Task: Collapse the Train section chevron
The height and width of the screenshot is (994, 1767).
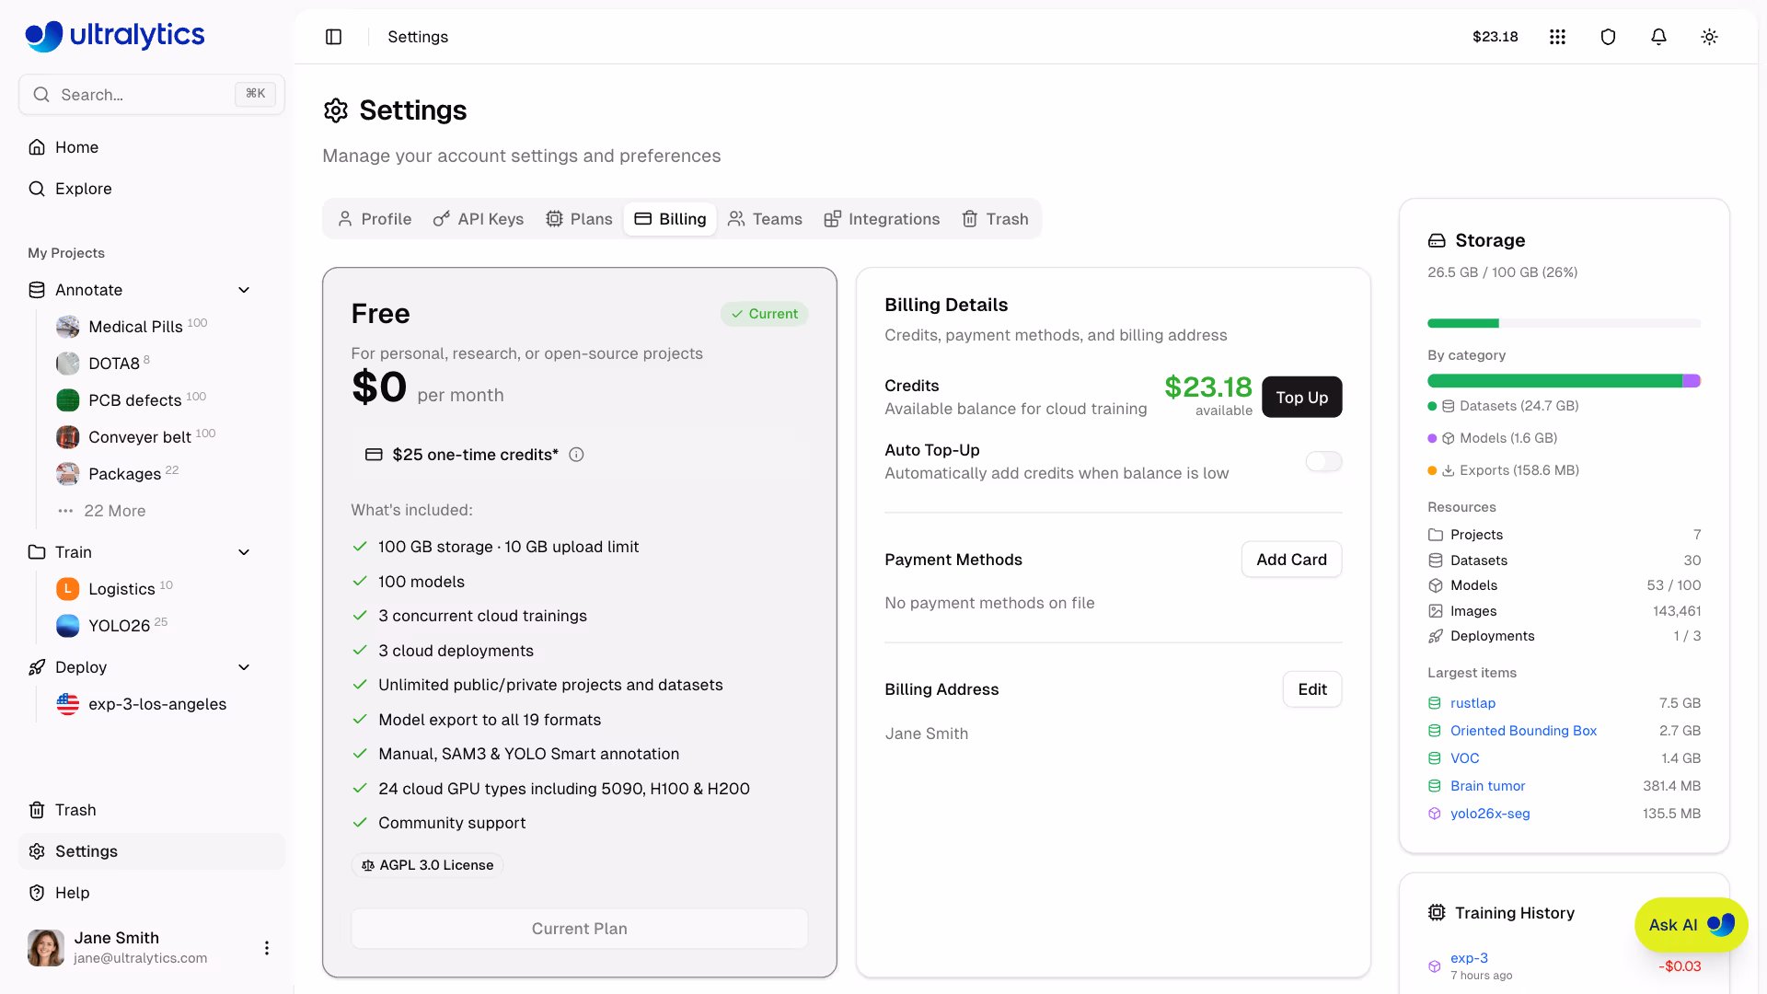Action: [244, 552]
